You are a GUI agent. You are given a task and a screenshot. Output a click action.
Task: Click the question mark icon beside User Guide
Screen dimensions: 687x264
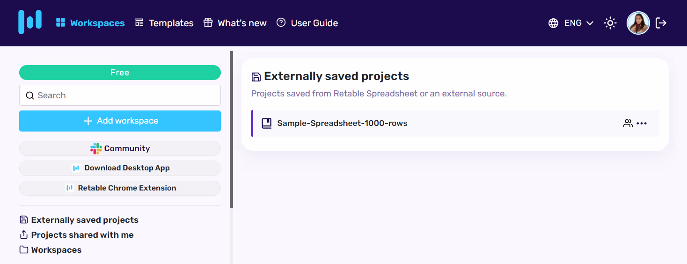[x=281, y=22]
